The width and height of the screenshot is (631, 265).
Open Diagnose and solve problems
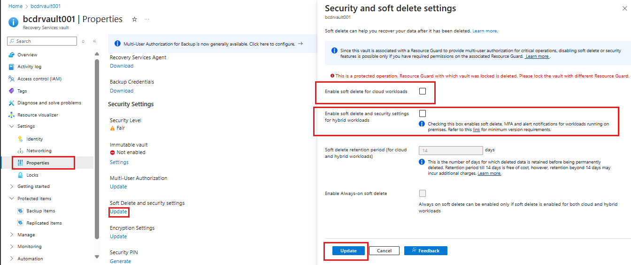coord(49,103)
